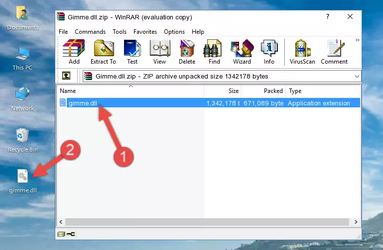Click the 671,089 packed size cell
The image size is (383, 250).
click(263, 103)
